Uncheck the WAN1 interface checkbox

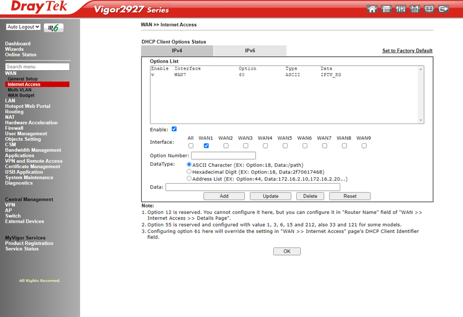[206, 146]
